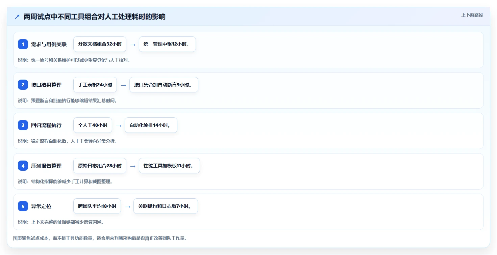Select the 全人工40小时 chip
497x255 pixels.
[x=93, y=125]
